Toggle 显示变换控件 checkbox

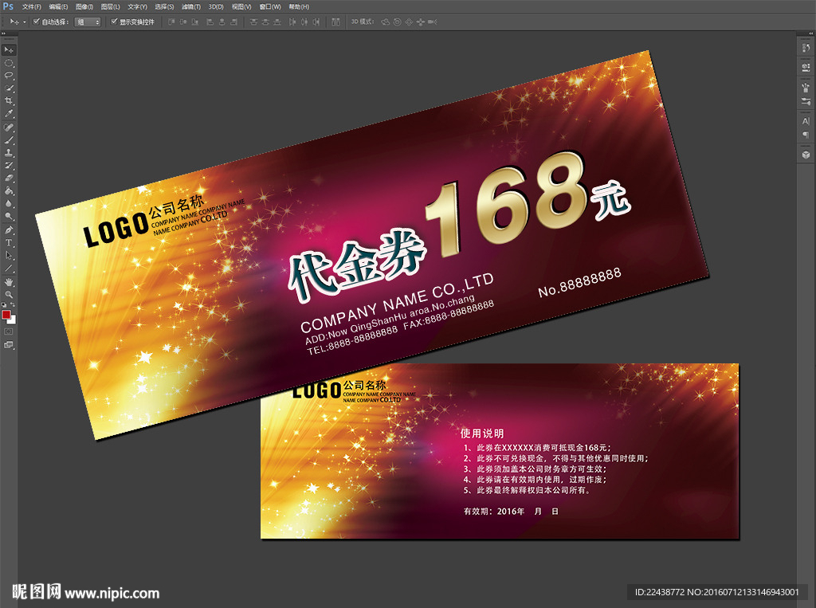point(114,22)
